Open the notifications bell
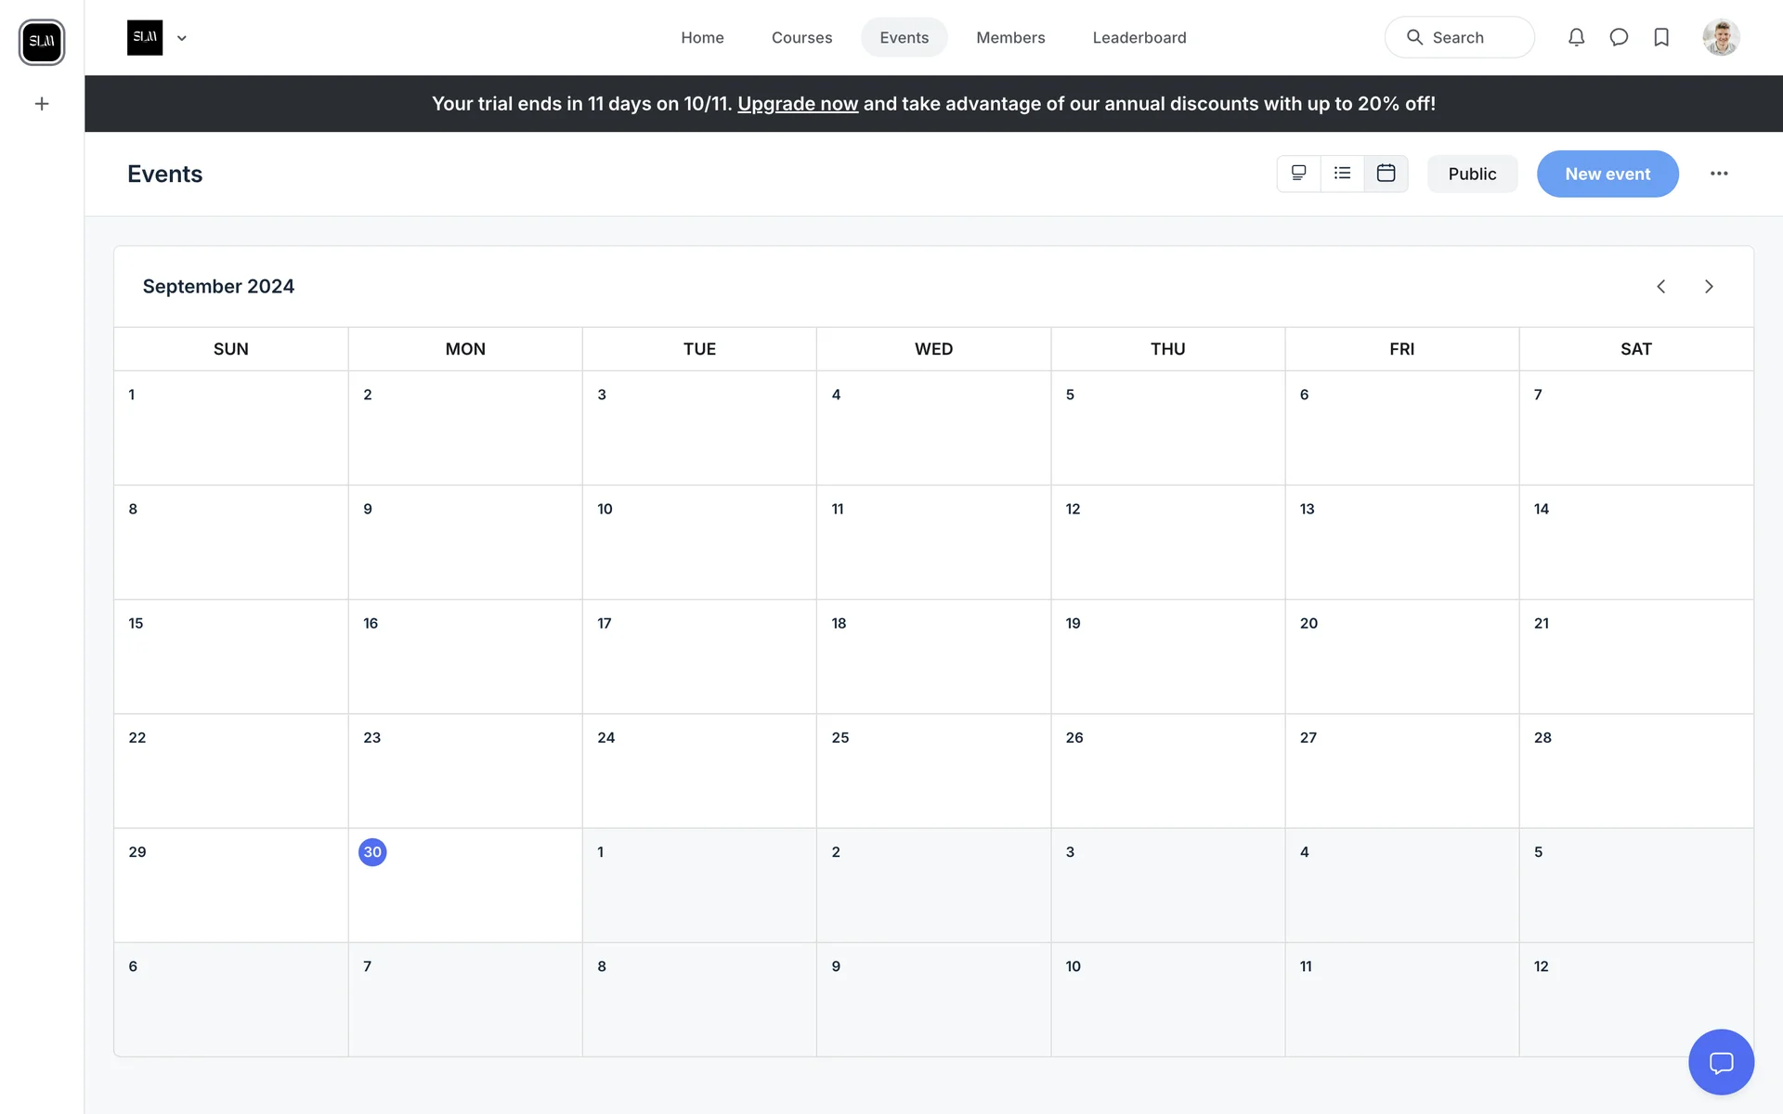Image resolution: width=1783 pixels, height=1114 pixels. point(1576,37)
